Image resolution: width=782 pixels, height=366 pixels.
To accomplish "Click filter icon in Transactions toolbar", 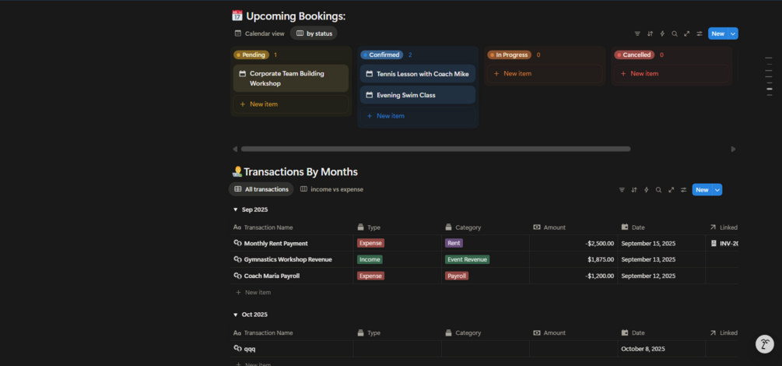I will [622, 190].
